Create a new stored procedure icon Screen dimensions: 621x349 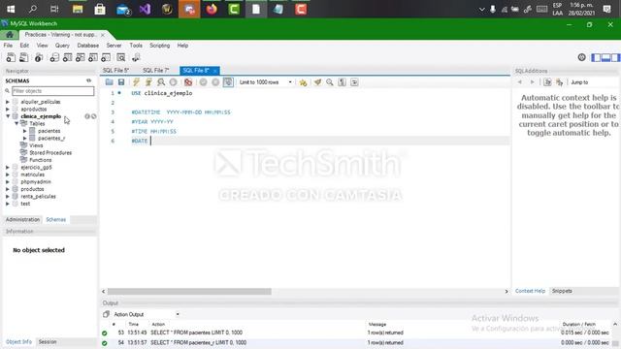[x=93, y=57]
